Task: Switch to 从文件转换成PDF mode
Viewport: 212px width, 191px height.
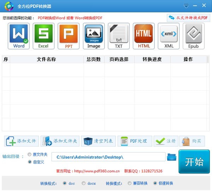Action: [x=188, y=18]
